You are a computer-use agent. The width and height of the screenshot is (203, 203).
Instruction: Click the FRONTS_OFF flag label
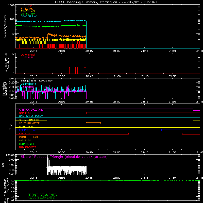(x=27, y=144)
